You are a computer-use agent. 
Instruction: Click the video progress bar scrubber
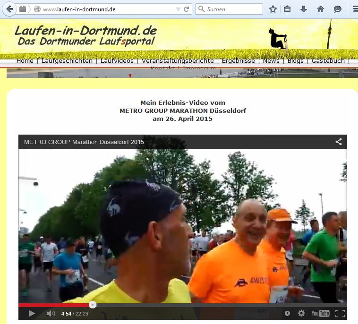point(93,305)
